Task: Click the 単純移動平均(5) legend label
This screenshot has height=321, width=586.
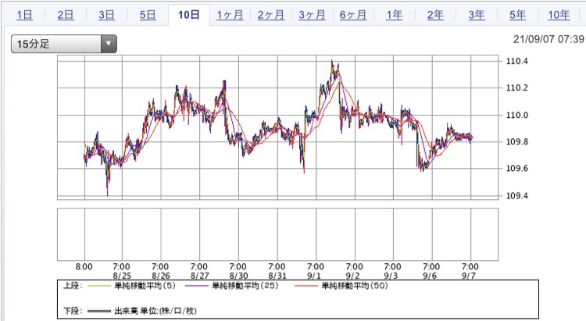Action: pos(145,286)
